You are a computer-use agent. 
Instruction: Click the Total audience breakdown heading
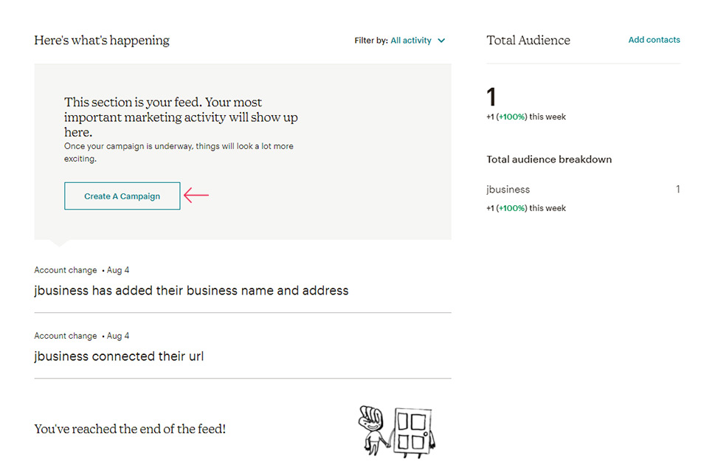(549, 159)
